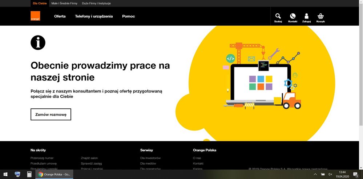
Task: Open the Calculator taskbar icon
Action: [29, 174]
